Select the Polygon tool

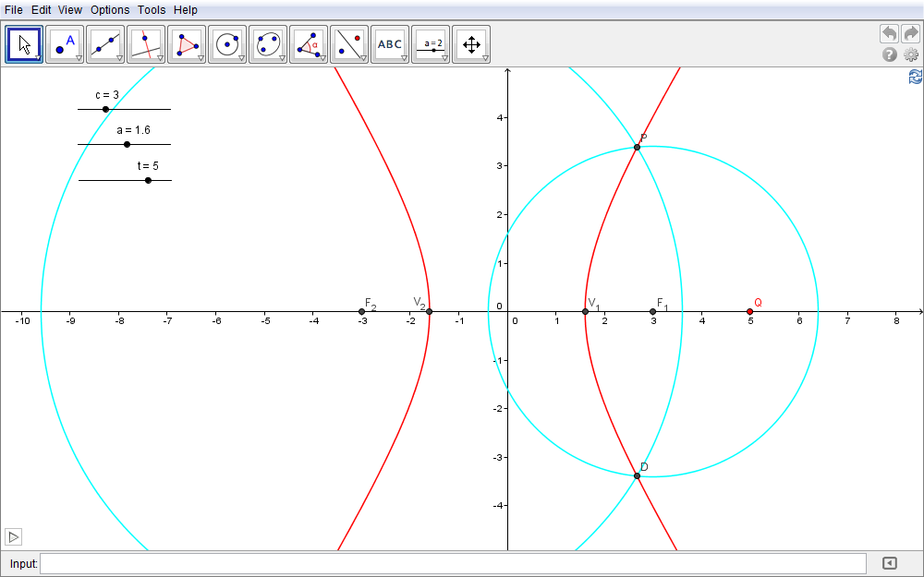tap(187, 44)
